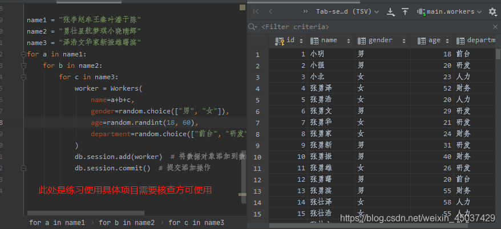Click the 'worker = Workers(' code line

point(108,88)
